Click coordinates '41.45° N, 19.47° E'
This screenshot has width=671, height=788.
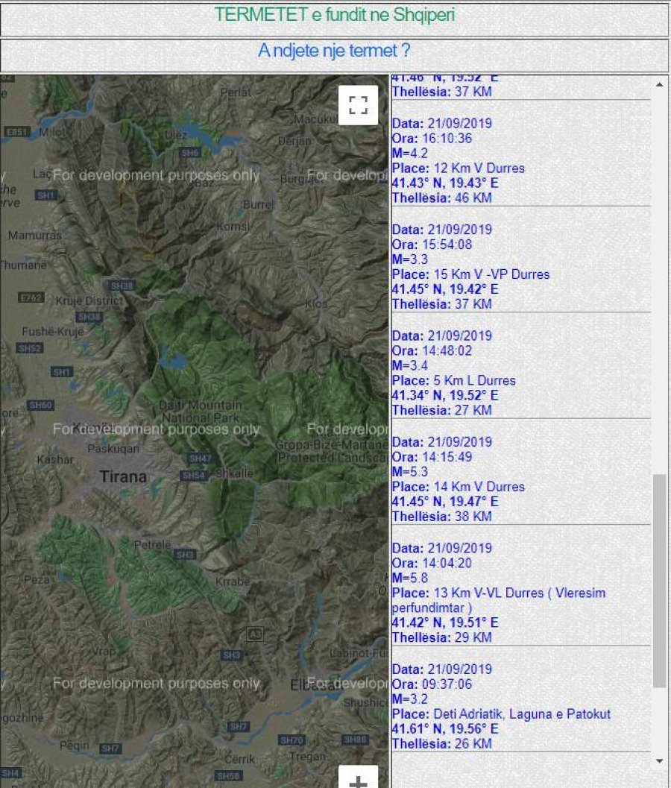445,501
